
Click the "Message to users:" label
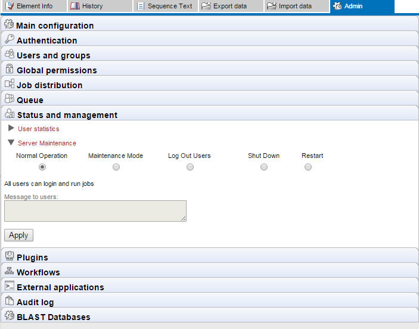point(31,197)
